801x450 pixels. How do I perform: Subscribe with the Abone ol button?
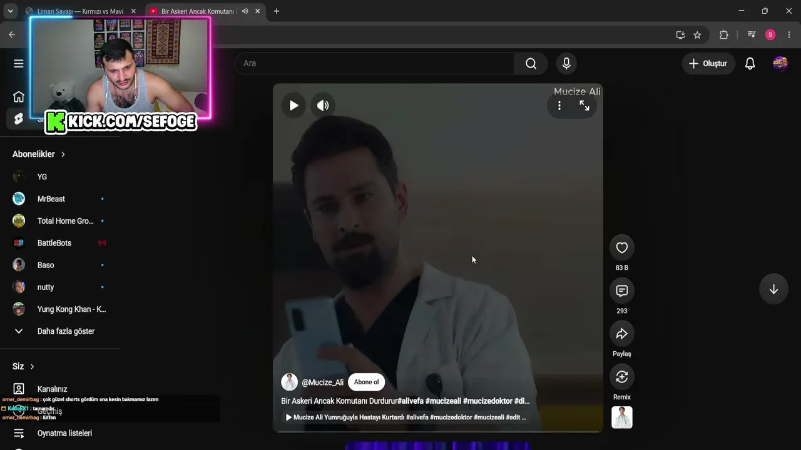click(366, 382)
